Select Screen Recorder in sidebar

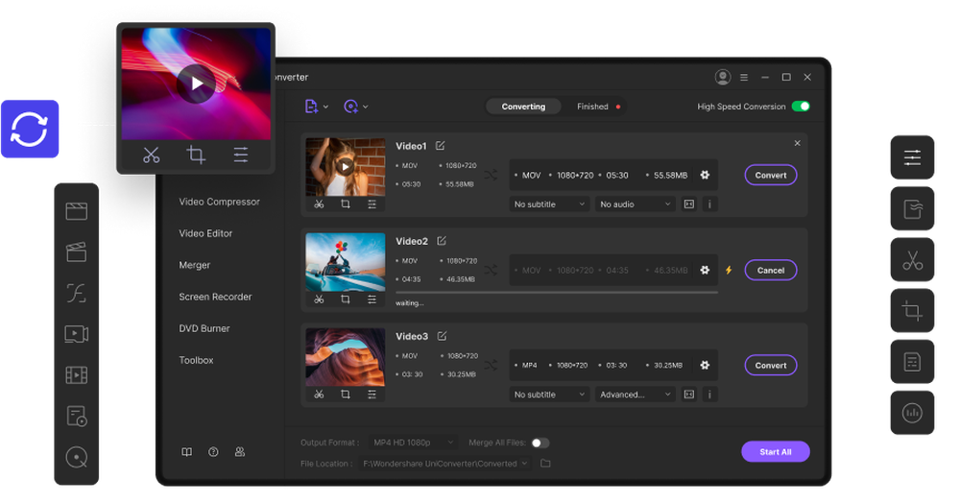pos(215,297)
